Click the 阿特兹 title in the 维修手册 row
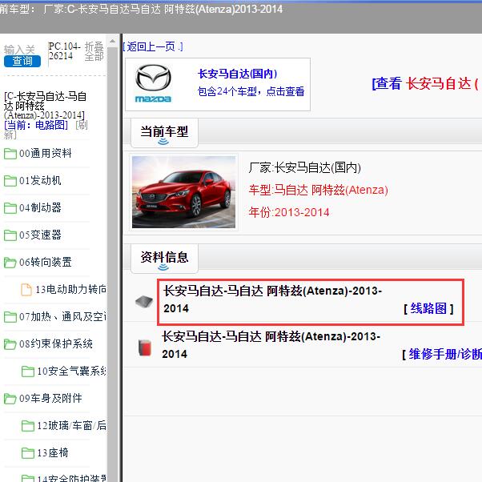Image resolution: width=482 pixels, height=482 pixels. coord(271,345)
